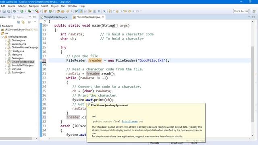Viewport: 258px width, 145px height.
Task: Minimize the Package Explorer panel
Action: tap(30, 17)
